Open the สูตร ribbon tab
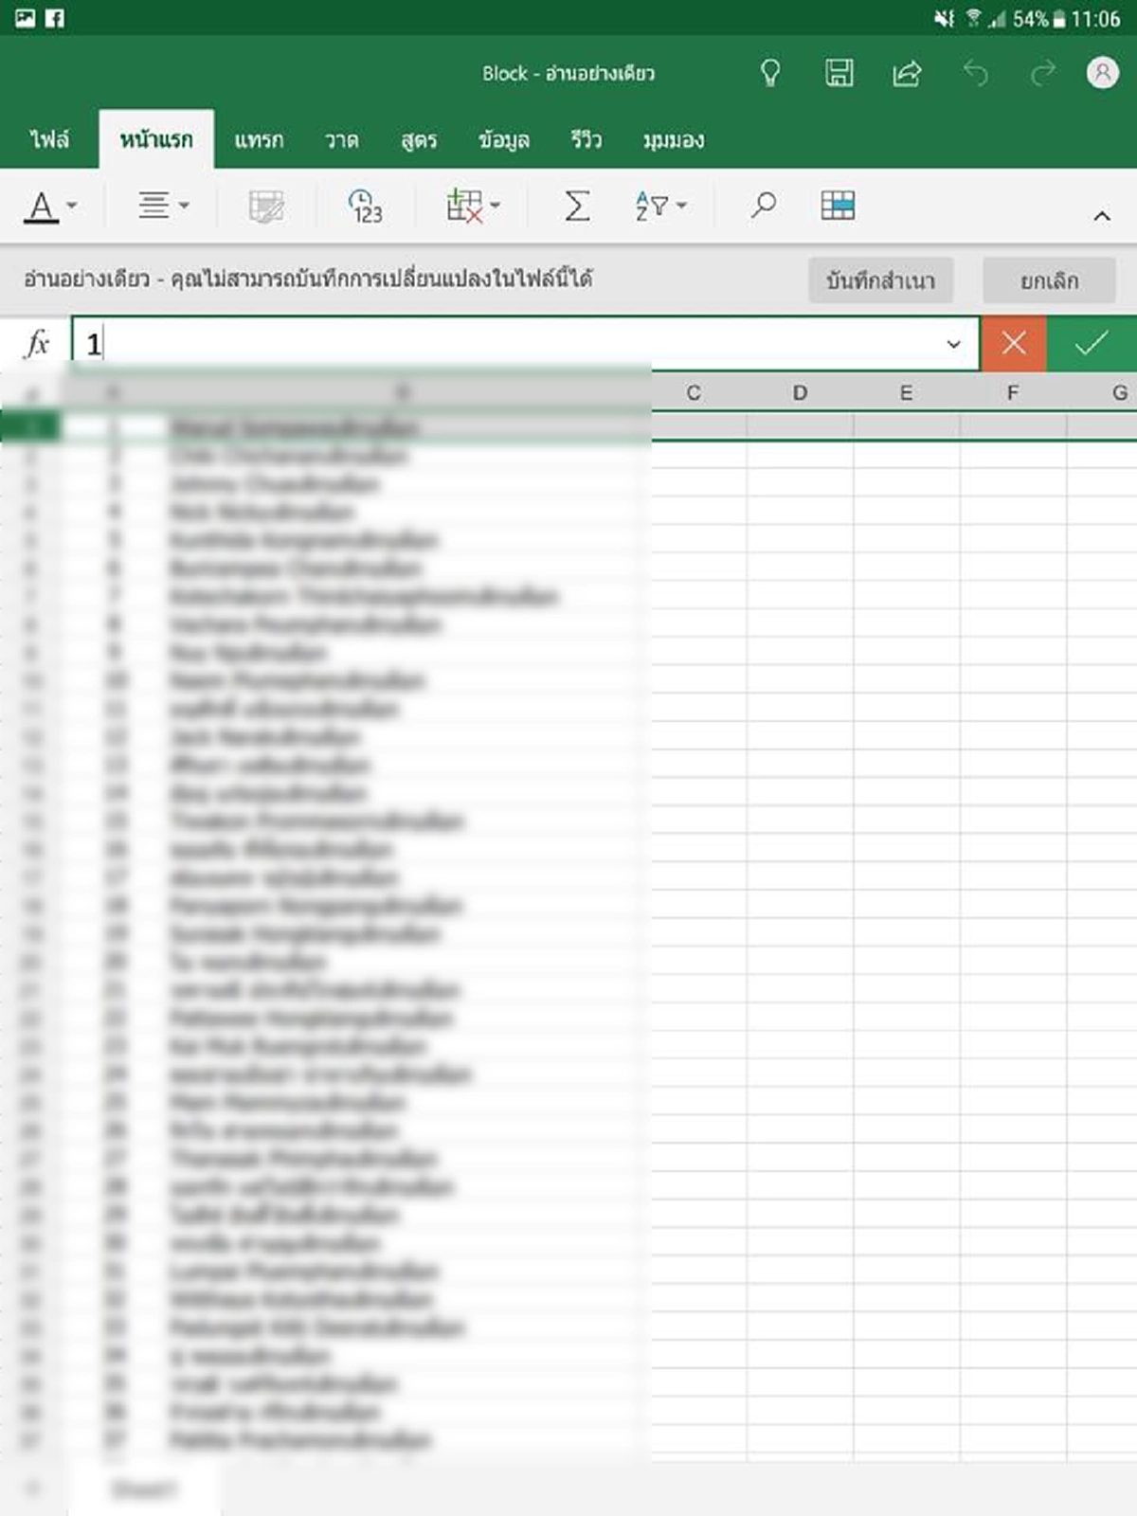The width and height of the screenshot is (1137, 1516). (x=419, y=140)
